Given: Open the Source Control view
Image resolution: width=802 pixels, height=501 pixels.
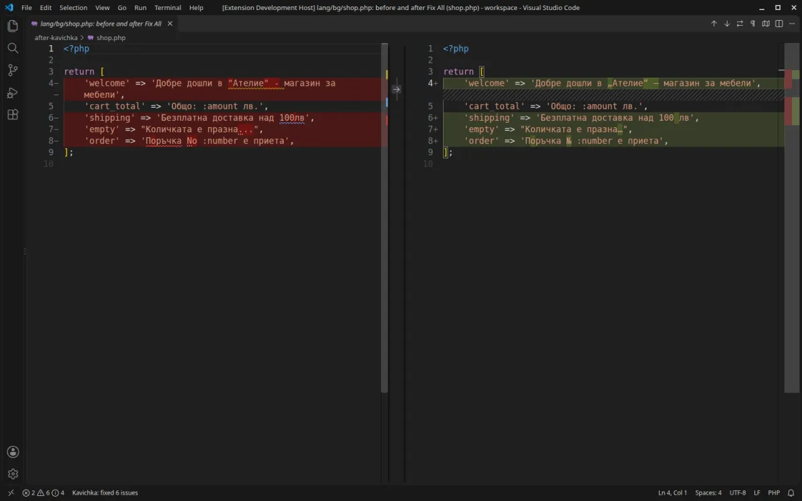Looking at the screenshot, I should coord(13,70).
